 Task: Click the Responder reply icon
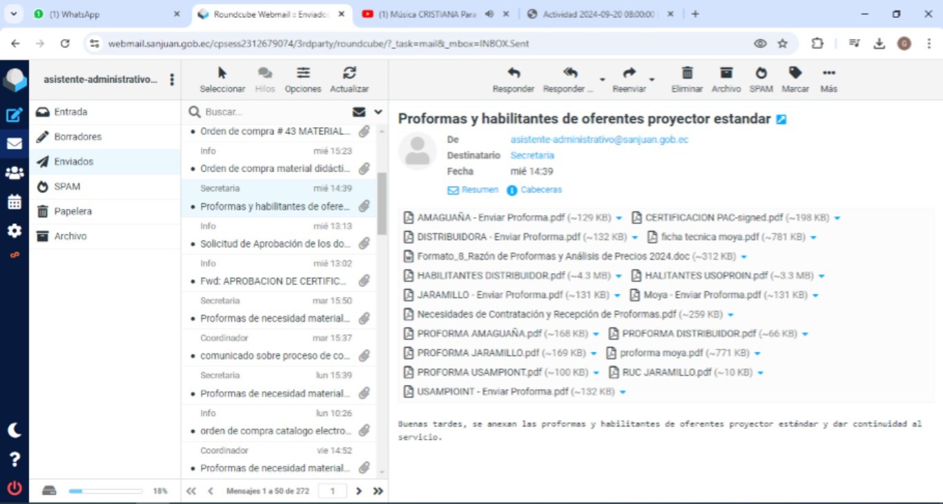pos(513,73)
